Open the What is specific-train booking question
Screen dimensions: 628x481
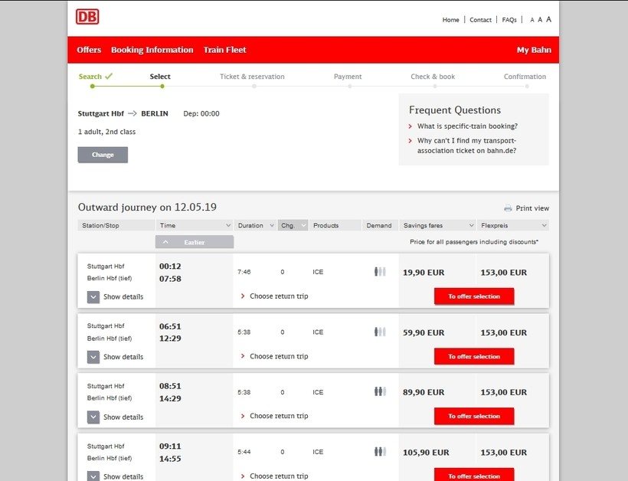pos(467,126)
